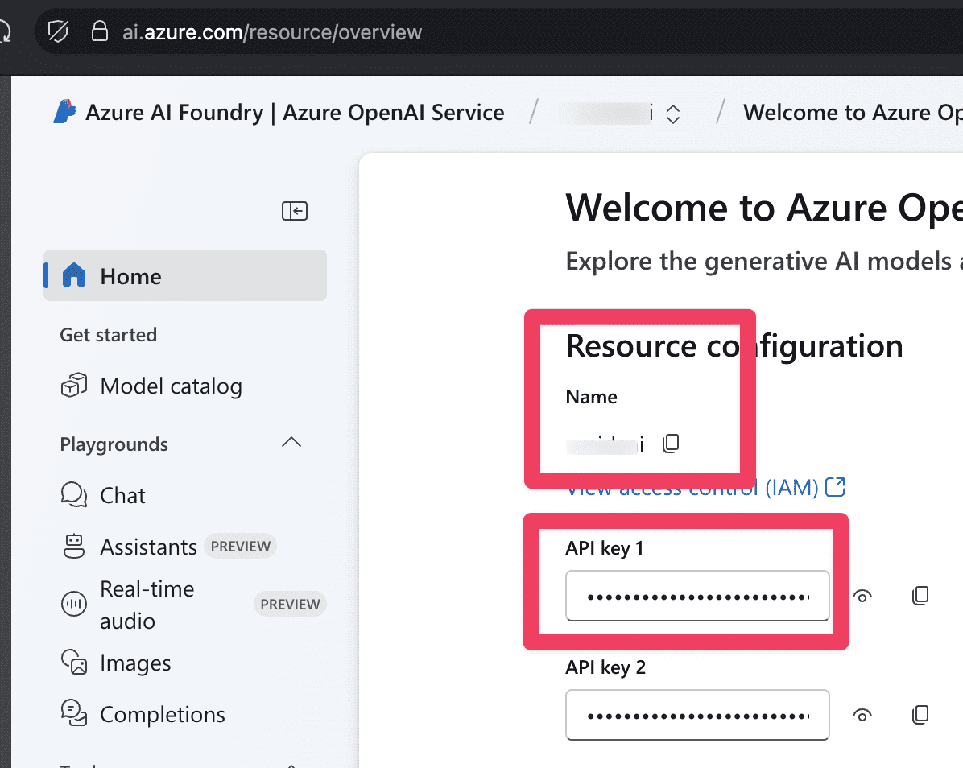Click the Model catalog cube icon
Image resolution: width=963 pixels, height=768 pixels.
[x=74, y=386]
